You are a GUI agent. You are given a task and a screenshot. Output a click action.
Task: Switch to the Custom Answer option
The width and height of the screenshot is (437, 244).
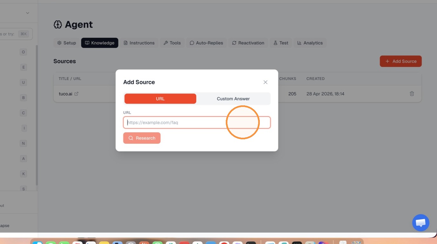pos(233,99)
